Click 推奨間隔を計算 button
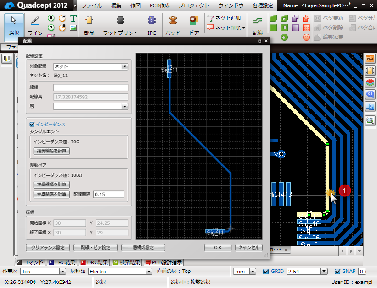377x288 pixels. tap(52, 194)
